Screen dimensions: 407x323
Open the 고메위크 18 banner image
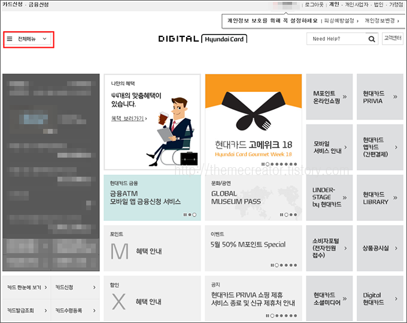coord(253,122)
